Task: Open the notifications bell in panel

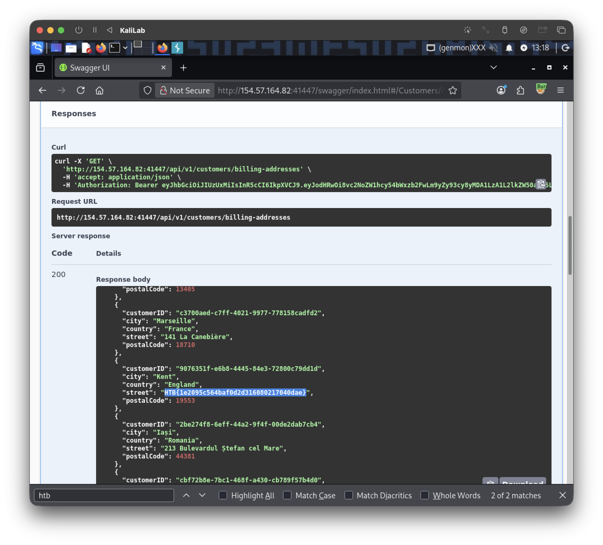Action: tap(509, 47)
